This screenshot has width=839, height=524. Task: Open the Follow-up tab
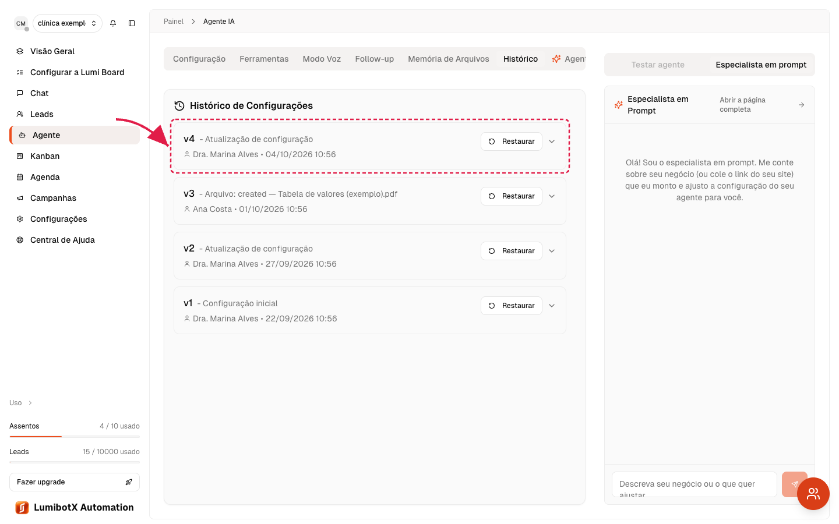375,59
